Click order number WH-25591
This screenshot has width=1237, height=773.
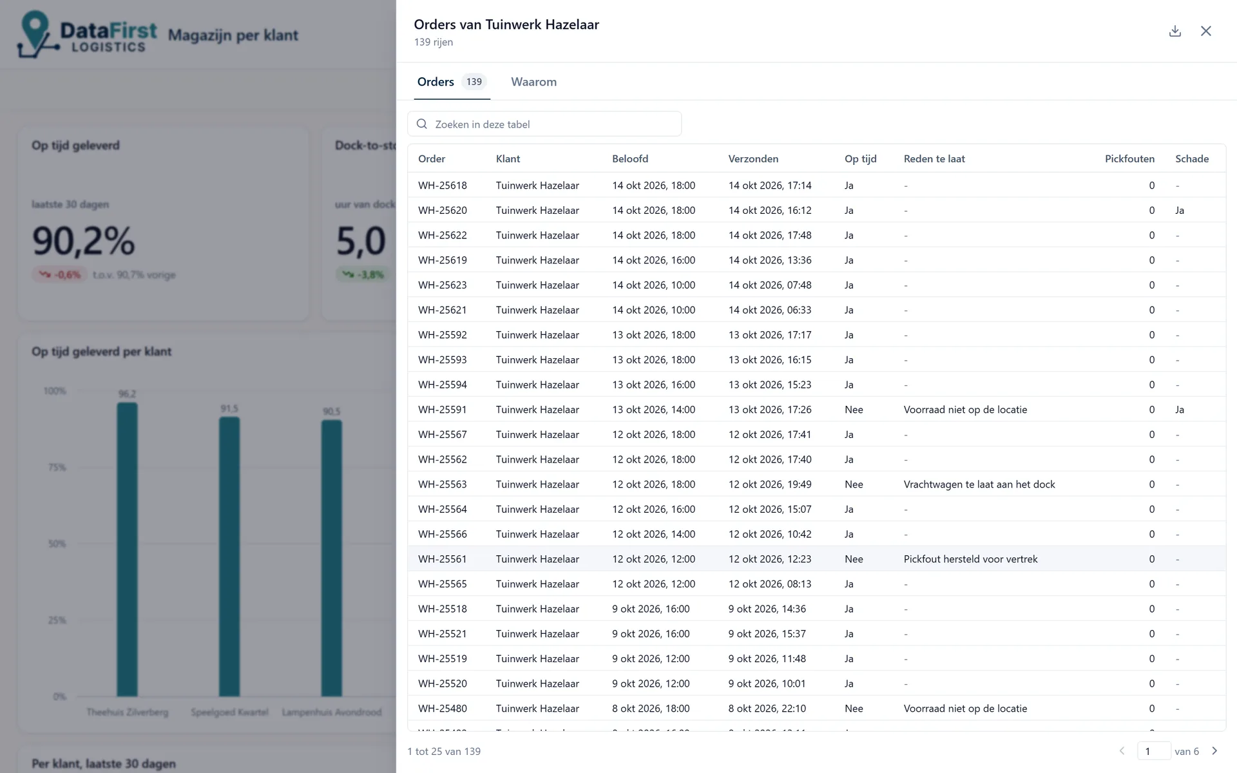click(443, 410)
